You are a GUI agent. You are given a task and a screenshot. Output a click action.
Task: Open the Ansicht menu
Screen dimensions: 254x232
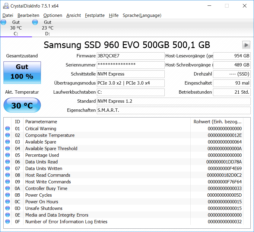[x=74, y=15]
